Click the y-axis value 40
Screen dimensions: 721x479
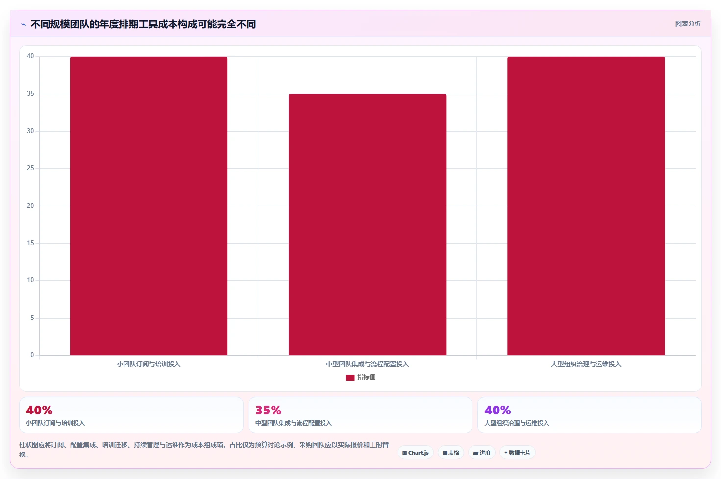30,56
